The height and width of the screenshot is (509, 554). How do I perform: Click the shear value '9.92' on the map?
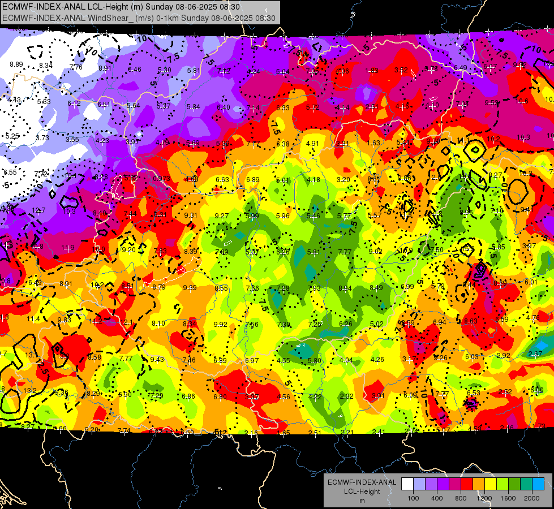[x=221, y=324]
